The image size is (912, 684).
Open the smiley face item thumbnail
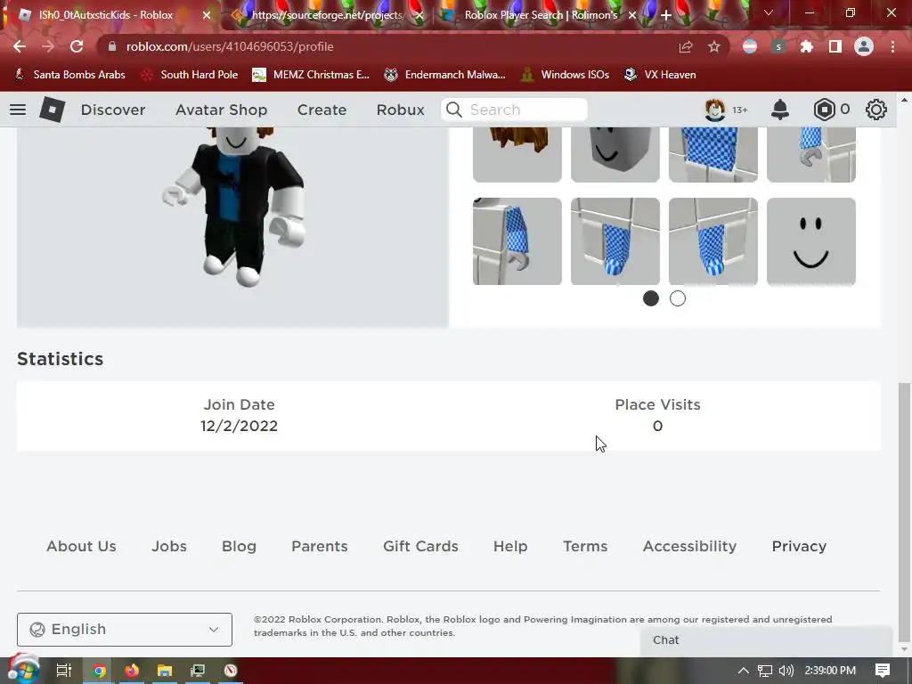810,241
